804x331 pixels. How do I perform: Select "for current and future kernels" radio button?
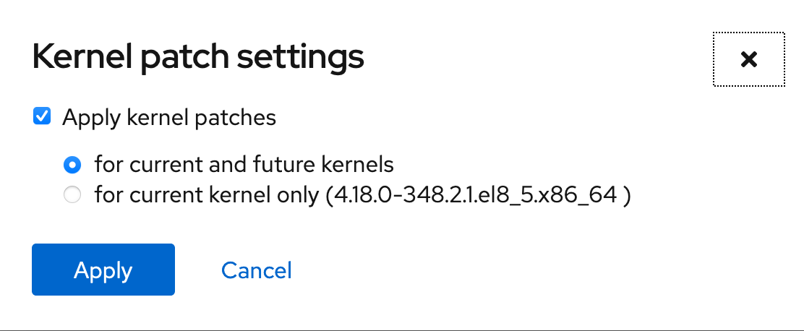[x=72, y=165]
